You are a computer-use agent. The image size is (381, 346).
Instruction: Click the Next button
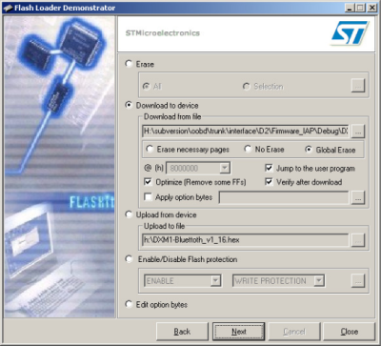[x=238, y=332]
